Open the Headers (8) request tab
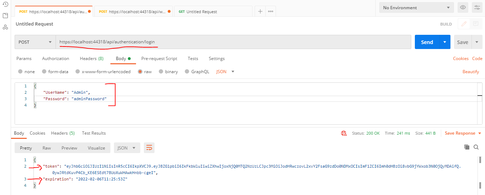Screen dimensions: 485x195 [92, 58]
